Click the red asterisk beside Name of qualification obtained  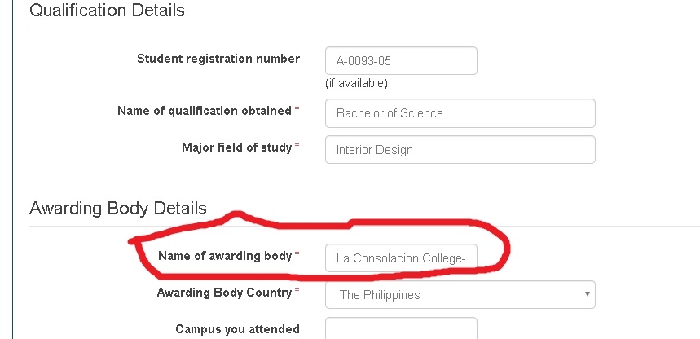[297, 111]
